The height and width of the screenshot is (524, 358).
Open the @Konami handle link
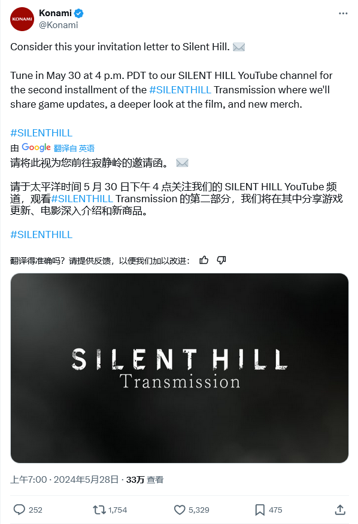[59, 25]
